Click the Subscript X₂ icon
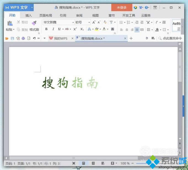Viewport: 188px width, 170px height. click(82, 29)
